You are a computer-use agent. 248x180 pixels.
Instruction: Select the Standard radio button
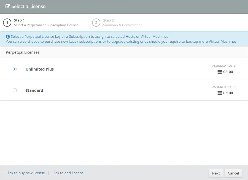pyautogui.click(x=15, y=90)
